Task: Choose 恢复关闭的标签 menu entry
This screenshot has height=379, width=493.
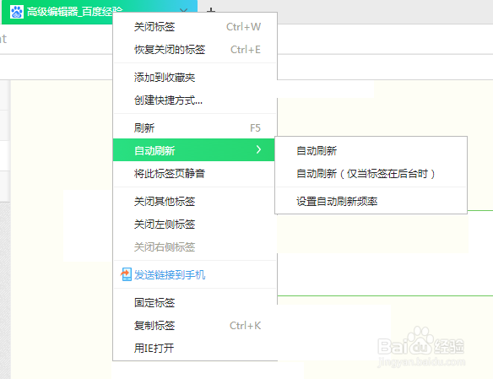Action: click(x=195, y=50)
